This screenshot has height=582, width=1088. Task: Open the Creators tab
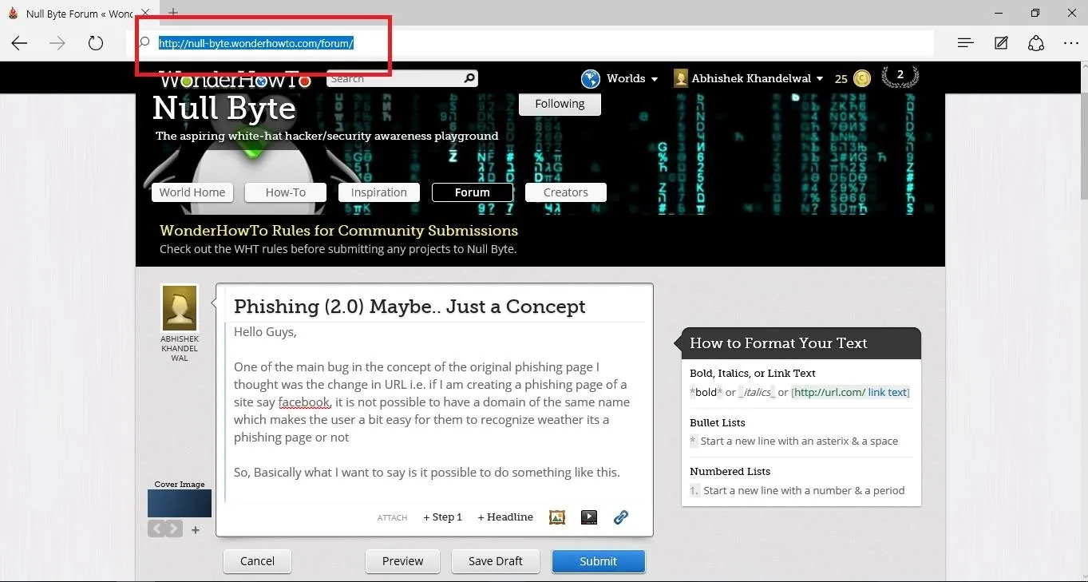(x=566, y=192)
